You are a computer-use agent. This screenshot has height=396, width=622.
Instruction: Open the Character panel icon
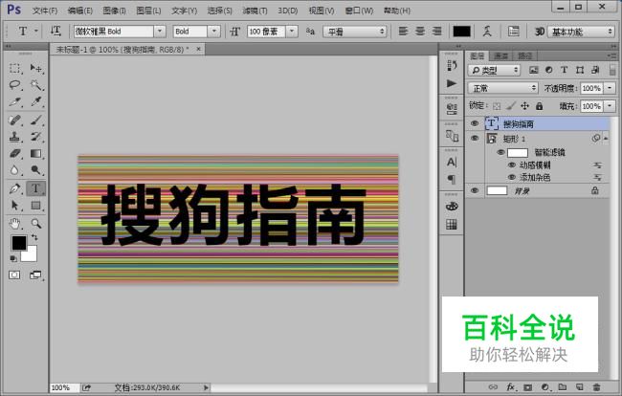tap(452, 162)
